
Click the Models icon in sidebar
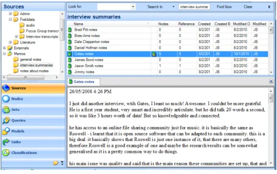click(x=6, y=131)
